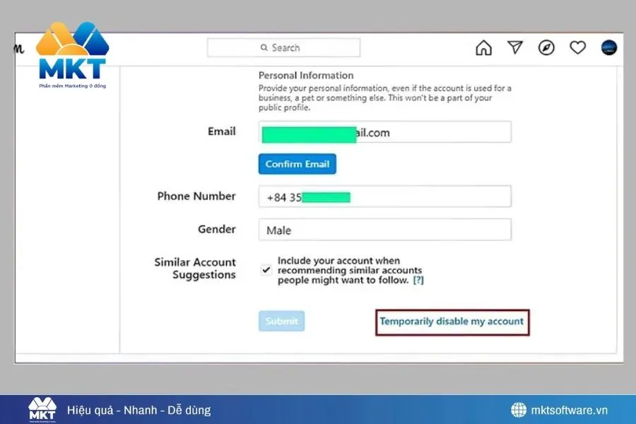Viewport: 636px width, 424px height.
Task: Open Direct messages paper plane icon
Action: [x=515, y=48]
